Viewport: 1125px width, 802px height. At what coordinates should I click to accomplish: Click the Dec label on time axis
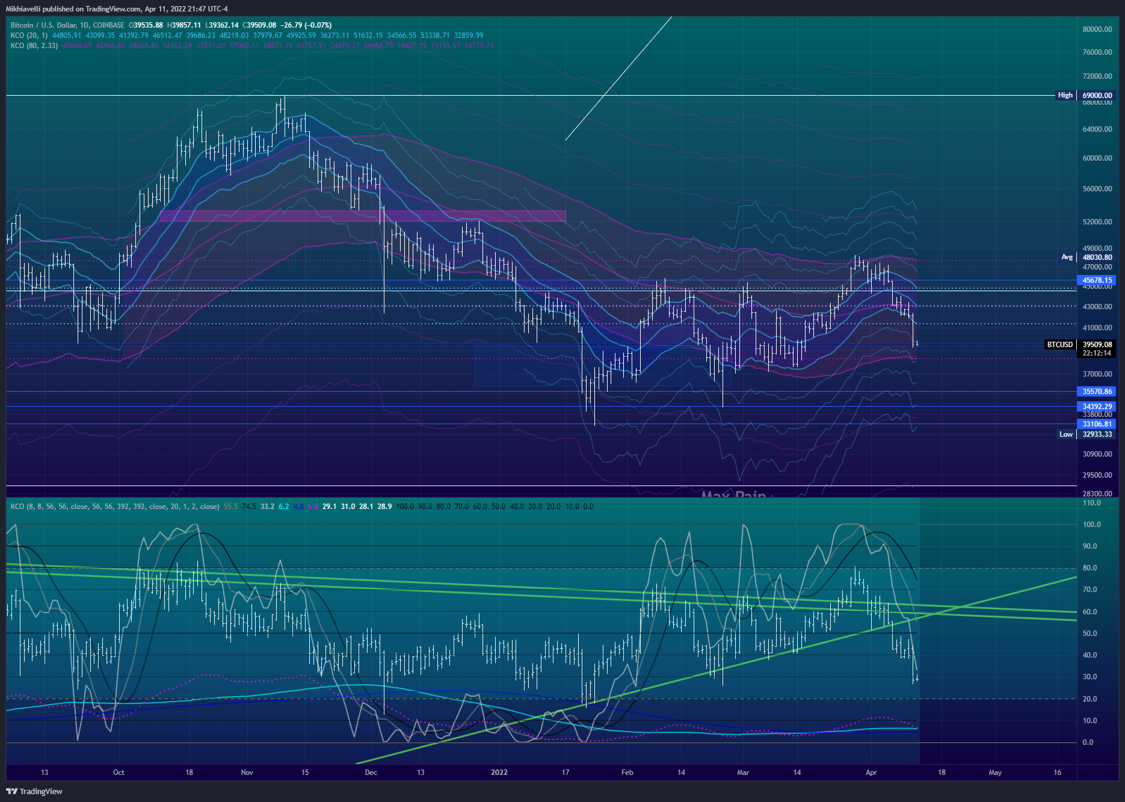[x=371, y=773]
